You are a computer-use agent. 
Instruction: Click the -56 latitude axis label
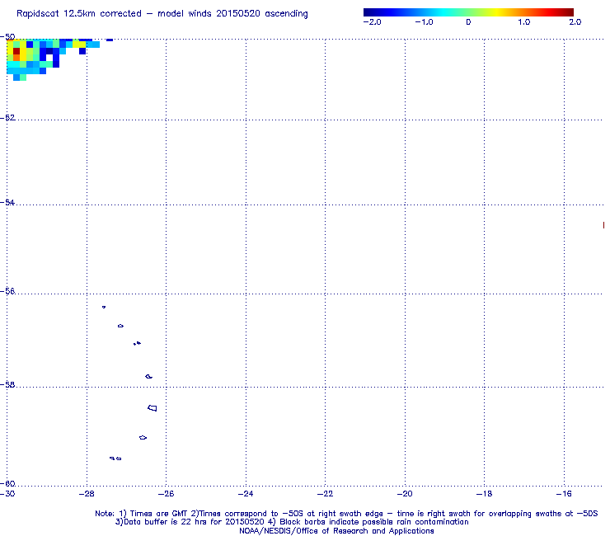click(x=7, y=291)
